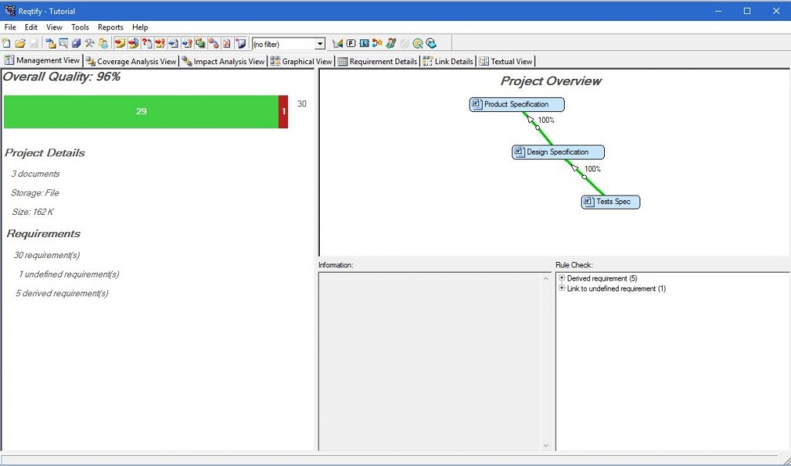This screenshot has height=466, width=791.
Task: Click the magnifier-over-window toolbar icon
Action: (63, 43)
